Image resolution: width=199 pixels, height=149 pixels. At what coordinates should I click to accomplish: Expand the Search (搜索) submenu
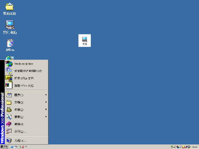[27, 117]
